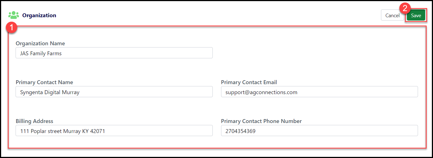Click the Primary Contact Name label
This screenshot has width=433, height=158.
click(x=44, y=82)
